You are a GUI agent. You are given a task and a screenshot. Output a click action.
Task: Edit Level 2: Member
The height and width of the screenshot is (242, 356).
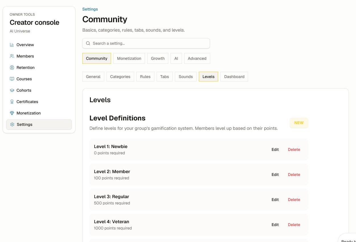pos(275,175)
